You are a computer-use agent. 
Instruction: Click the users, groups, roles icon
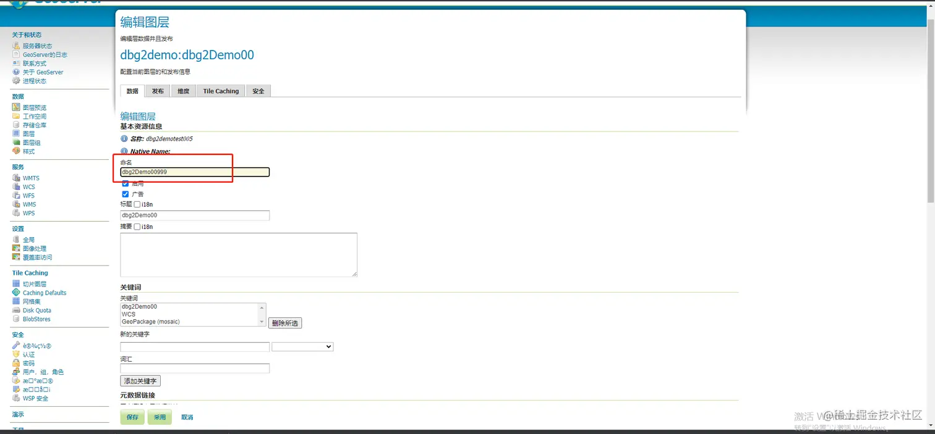tap(16, 372)
